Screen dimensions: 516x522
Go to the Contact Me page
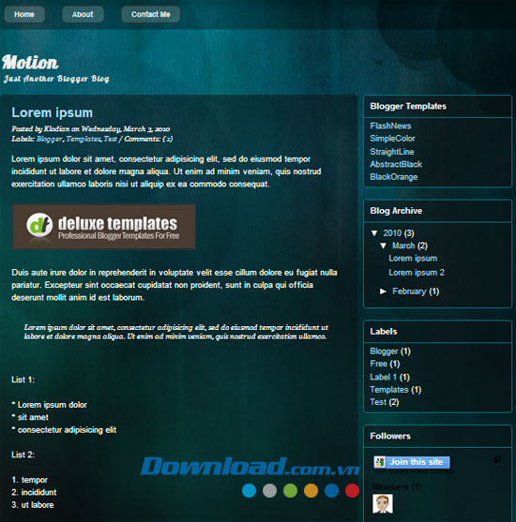click(x=151, y=14)
